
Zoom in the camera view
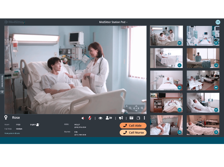[x=142, y=108]
